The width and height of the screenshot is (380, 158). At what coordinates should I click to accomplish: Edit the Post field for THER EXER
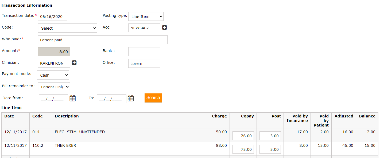pyautogui.click(x=270, y=149)
